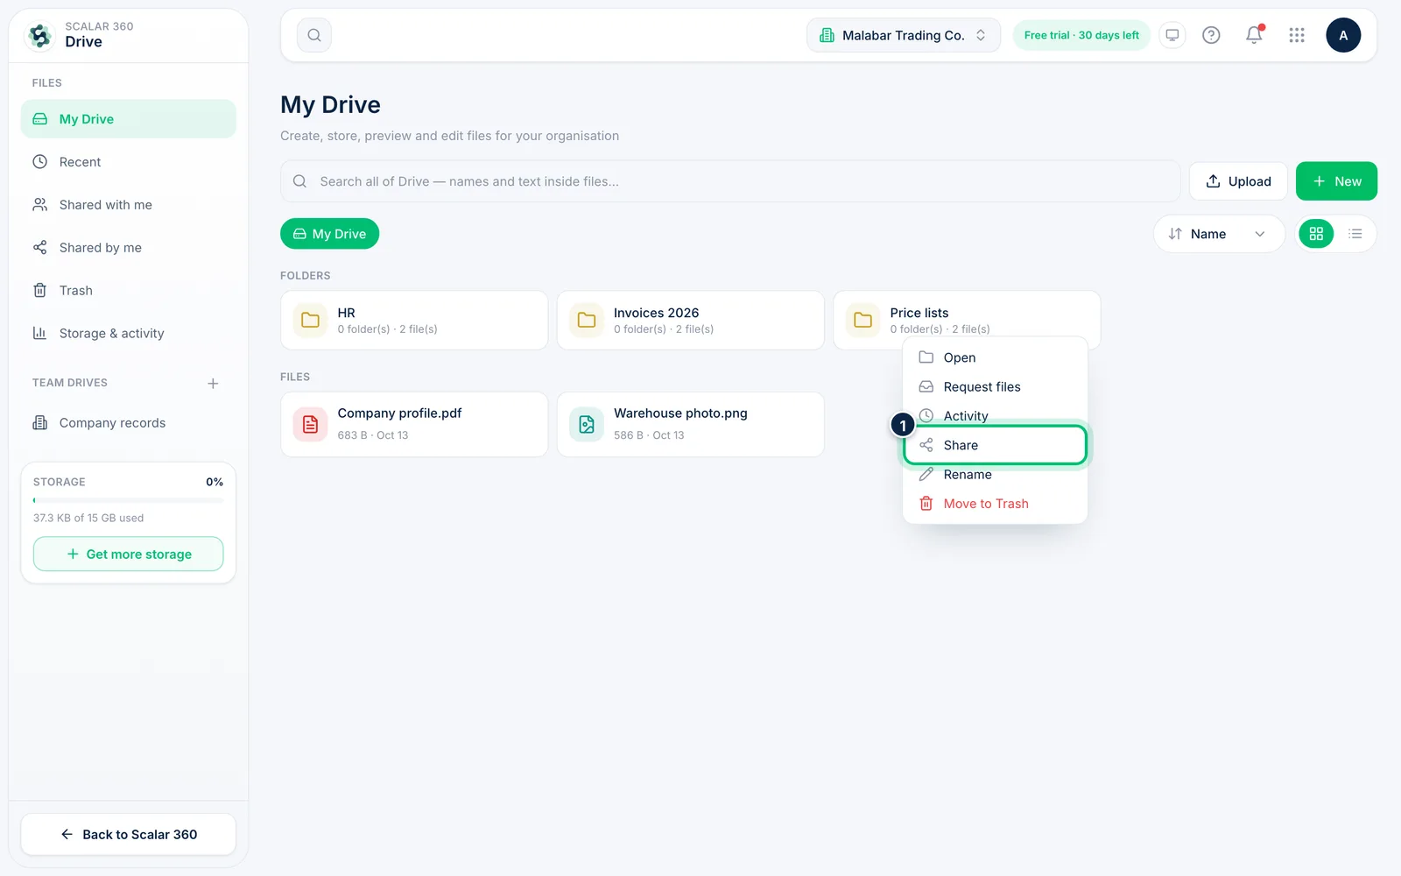Click the green New button
This screenshot has width=1401, height=876.
(1336, 181)
